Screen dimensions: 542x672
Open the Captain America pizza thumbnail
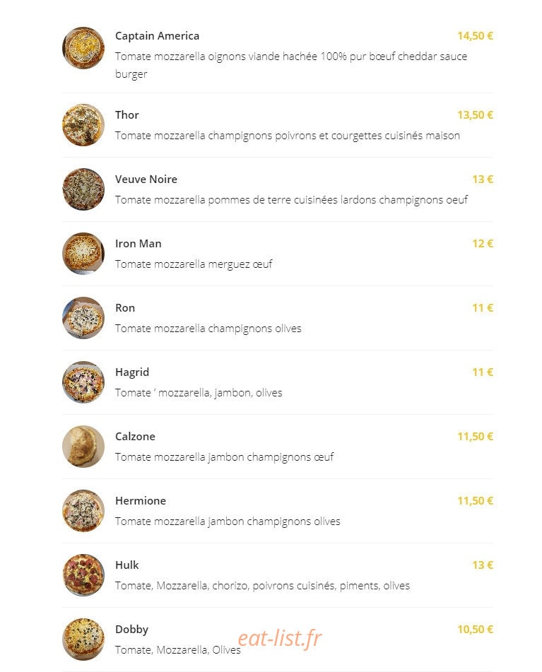tap(83, 48)
